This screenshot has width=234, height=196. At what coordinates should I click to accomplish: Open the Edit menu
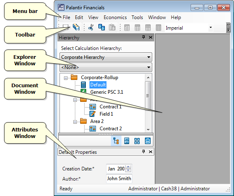[x=79, y=17]
